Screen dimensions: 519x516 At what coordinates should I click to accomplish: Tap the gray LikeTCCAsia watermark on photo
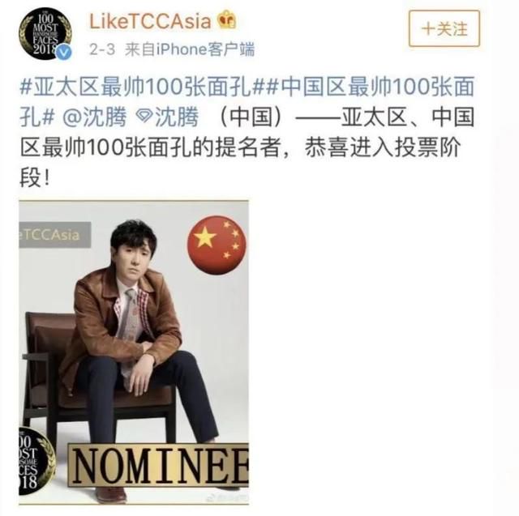click(54, 235)
